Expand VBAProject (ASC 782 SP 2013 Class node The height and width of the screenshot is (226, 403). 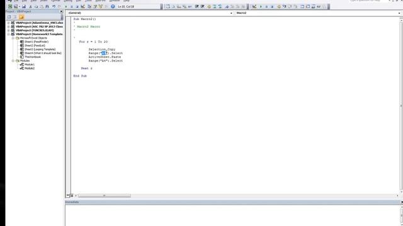click(x=8, y=26)
